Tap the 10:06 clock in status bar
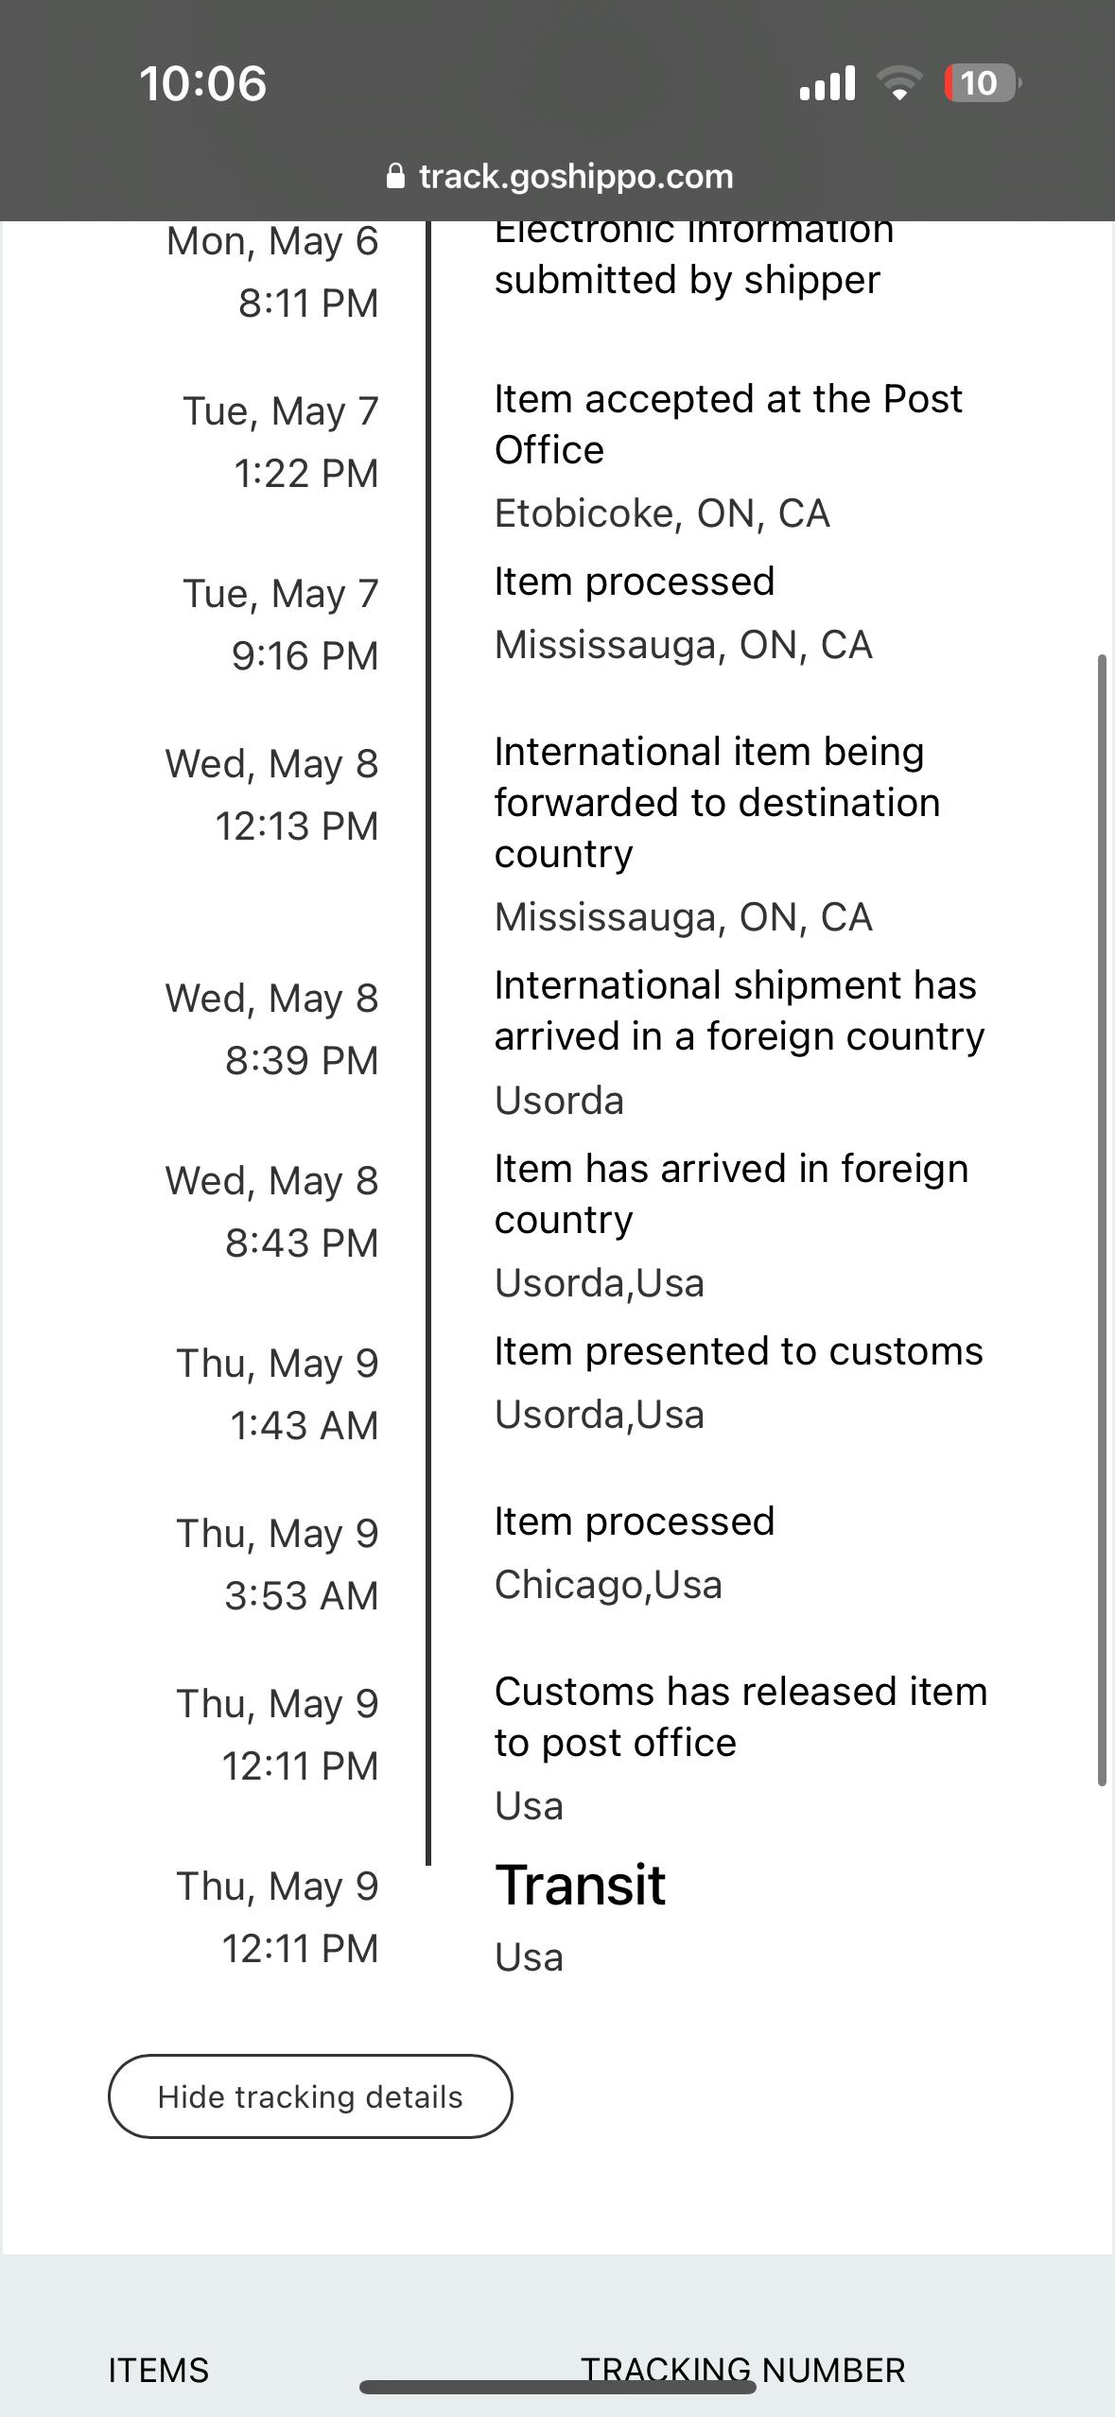 [x=202, y=83]
